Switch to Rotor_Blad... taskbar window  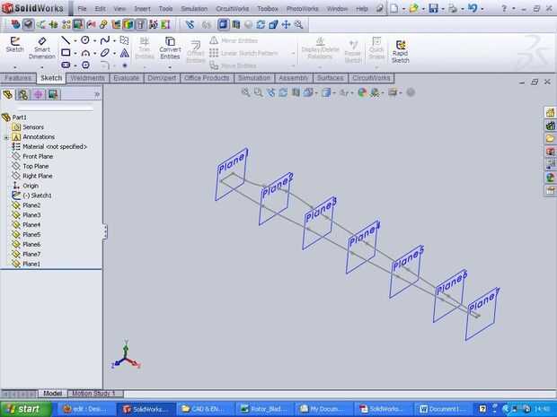[263, 409]
